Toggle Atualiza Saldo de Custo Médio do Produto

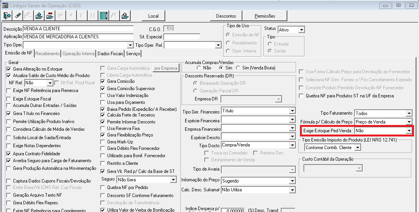click(8, 76)
